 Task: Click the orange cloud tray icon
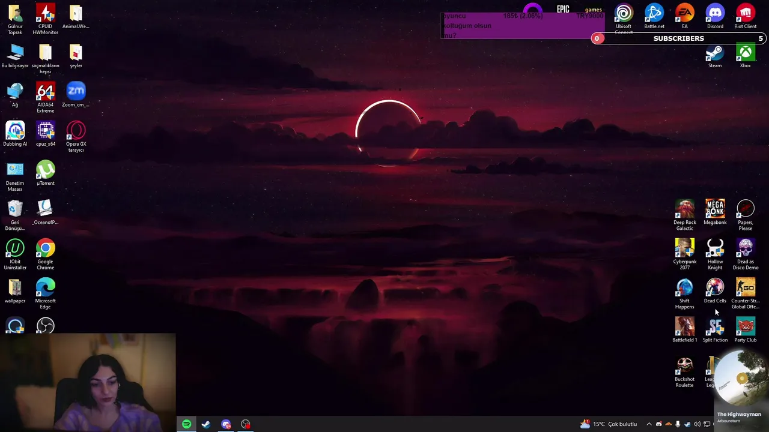tap(668, 424)
